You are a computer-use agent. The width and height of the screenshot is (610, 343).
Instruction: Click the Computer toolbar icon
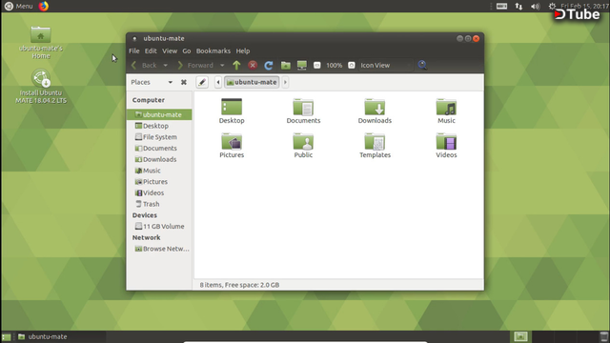click(302, 66)
